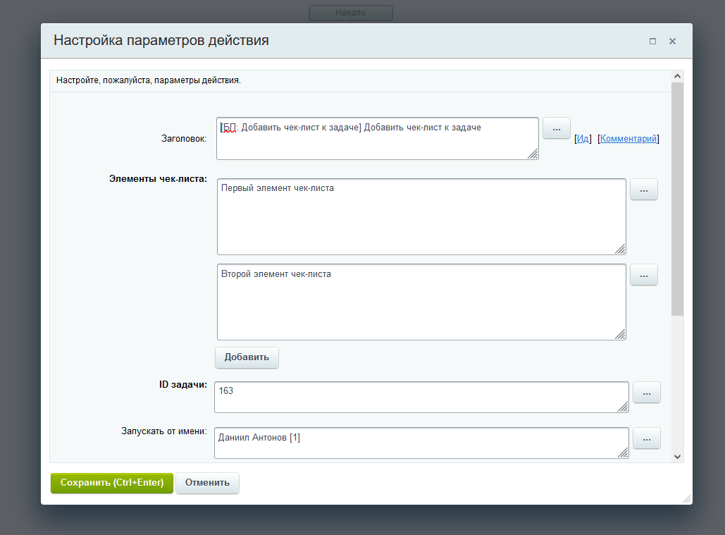Close the action settings dialog
The width and height of the screenshot is (725, 535).
click(x=672, y=42)
